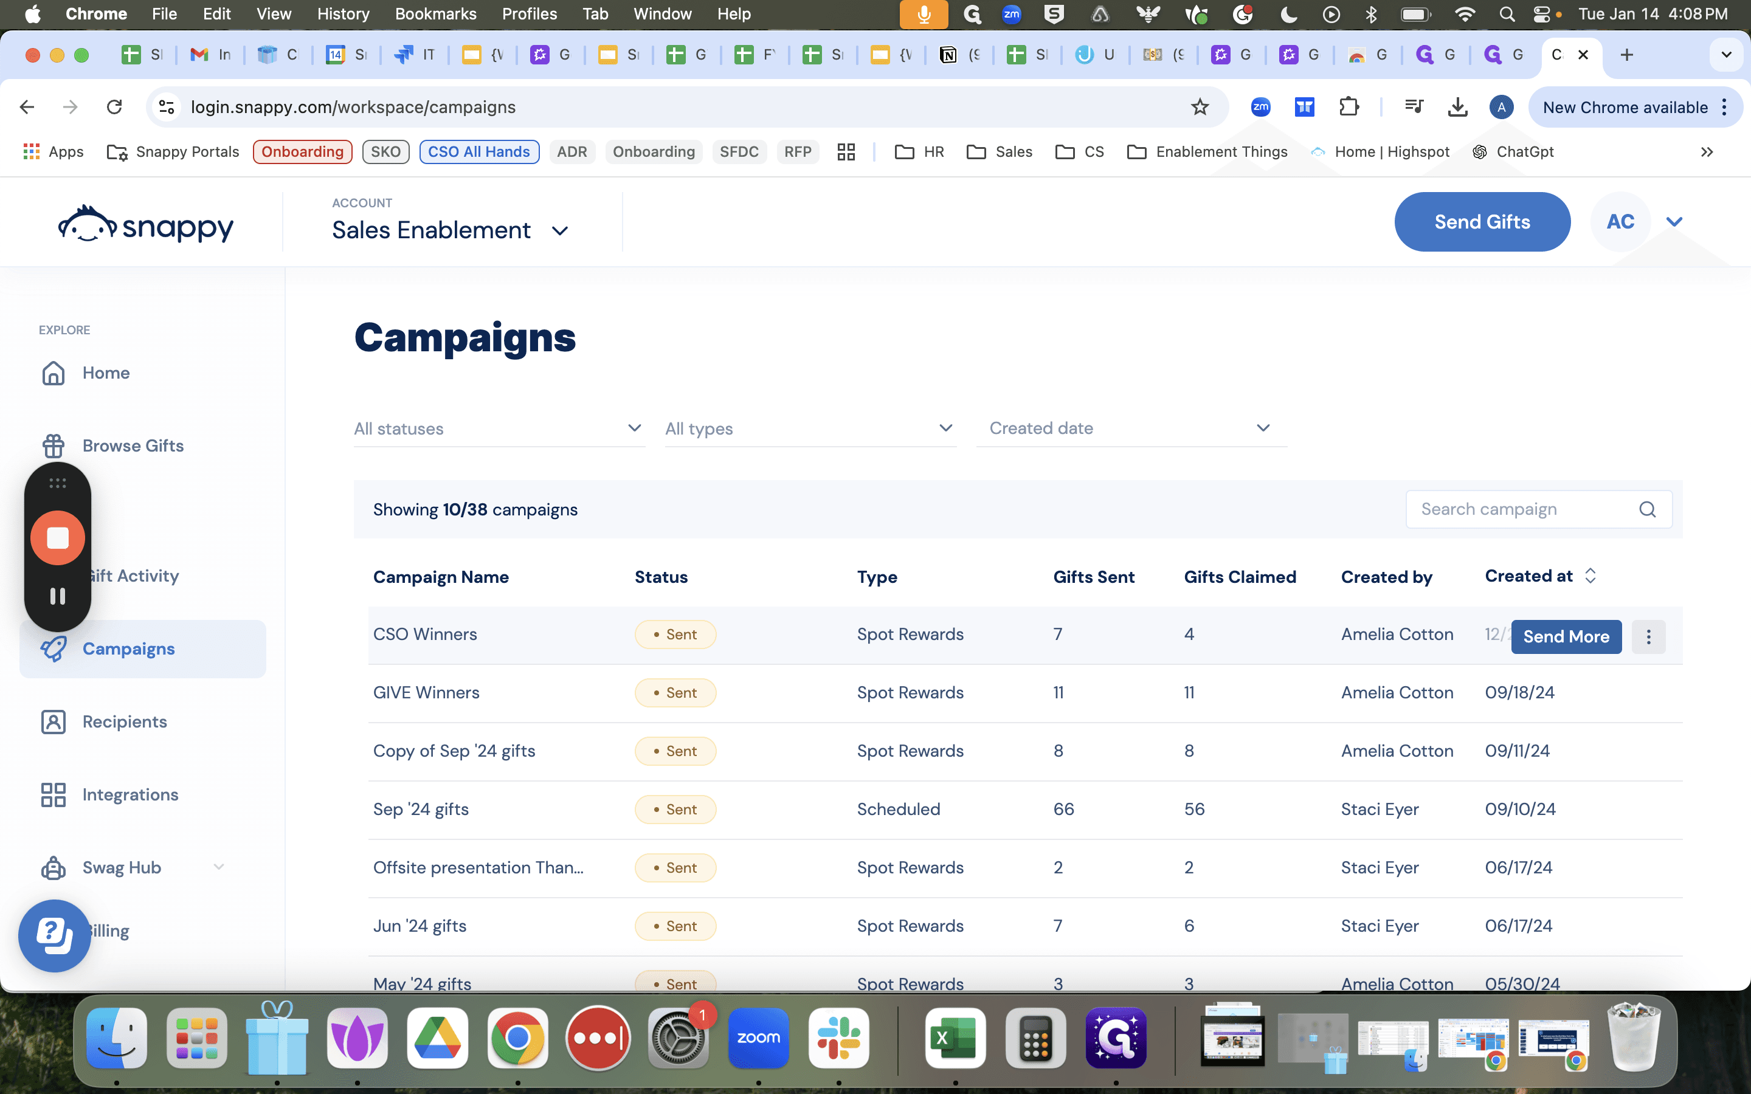The image size is (1751, 1094).
Task: Open the Window menu
Action: (662, 14)
